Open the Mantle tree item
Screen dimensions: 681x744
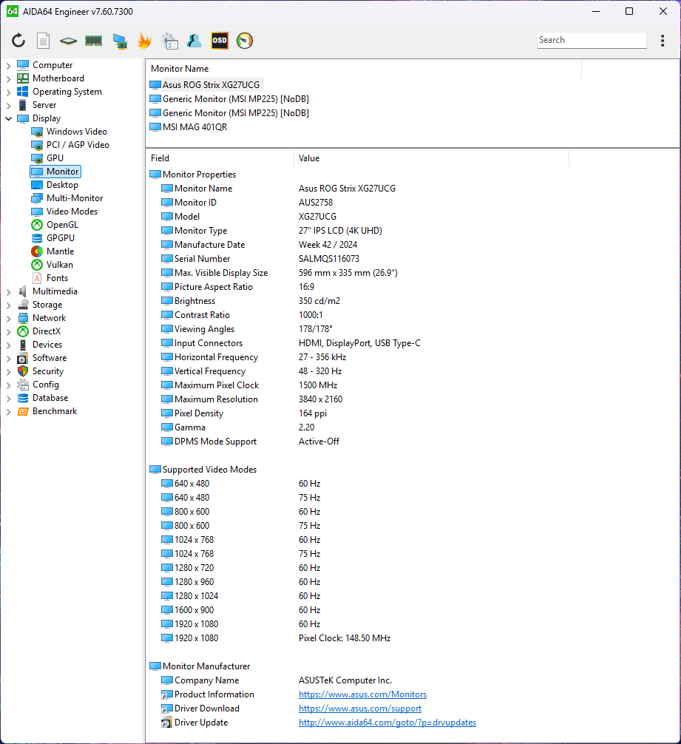point(52,251)
